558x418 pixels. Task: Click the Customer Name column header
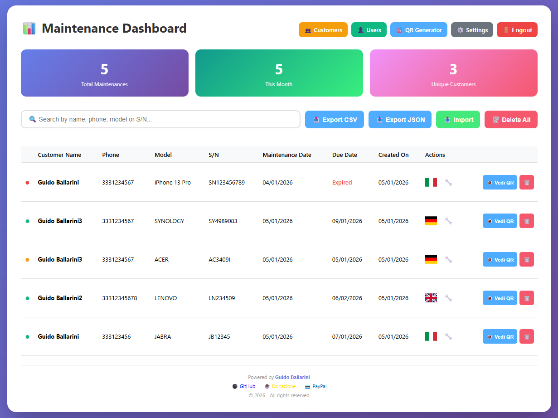point(59,155)
